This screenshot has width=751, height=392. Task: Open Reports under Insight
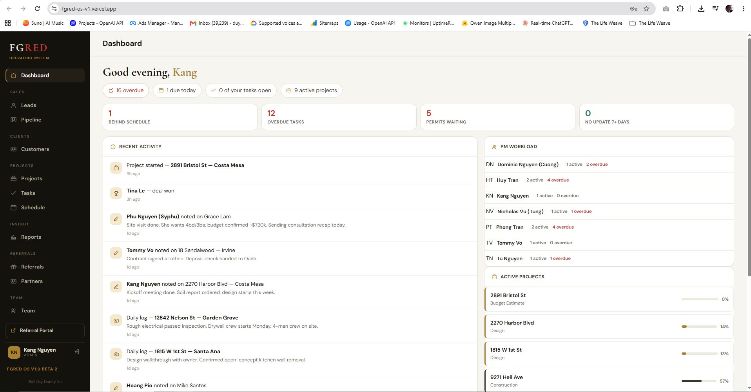tap(45, 237)
